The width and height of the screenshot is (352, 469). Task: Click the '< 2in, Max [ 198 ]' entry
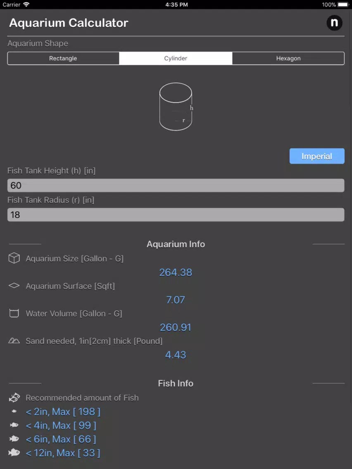pyautogui.click(x=63, y=412)
